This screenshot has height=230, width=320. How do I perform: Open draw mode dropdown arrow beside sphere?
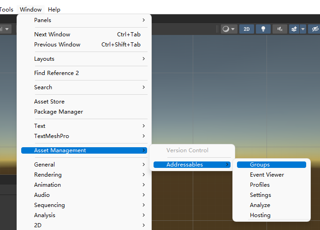233,29
